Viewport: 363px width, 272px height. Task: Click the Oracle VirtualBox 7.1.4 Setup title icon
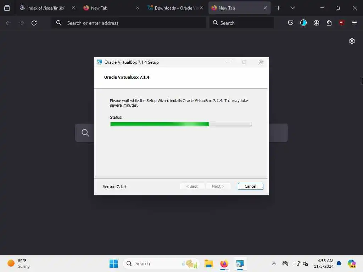pyautogui.click(x=100, y=62)
